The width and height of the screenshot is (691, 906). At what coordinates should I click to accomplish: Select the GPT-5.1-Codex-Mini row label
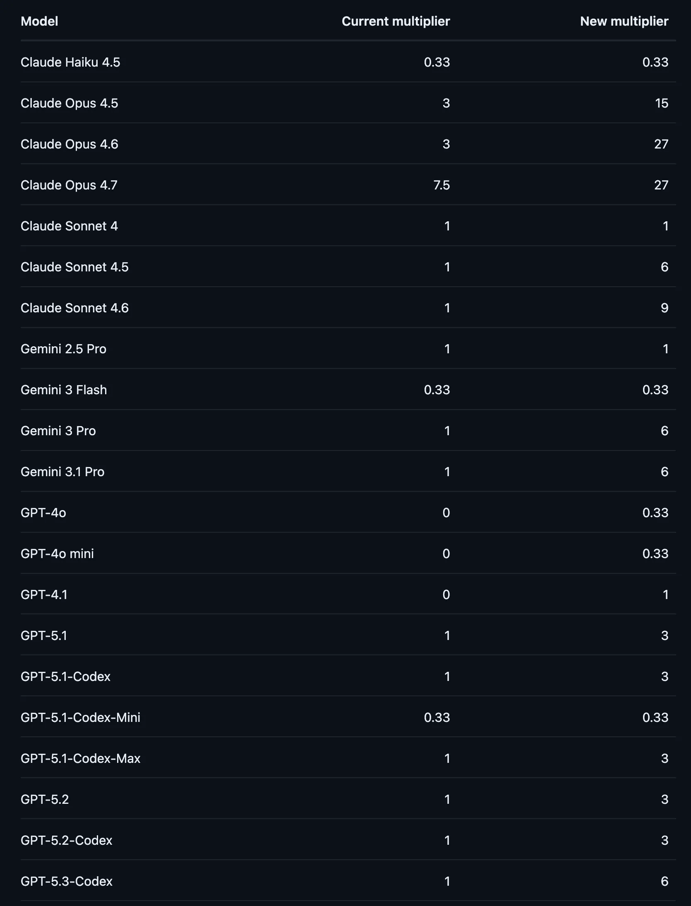pyautogui.click(x=80, y=717)
